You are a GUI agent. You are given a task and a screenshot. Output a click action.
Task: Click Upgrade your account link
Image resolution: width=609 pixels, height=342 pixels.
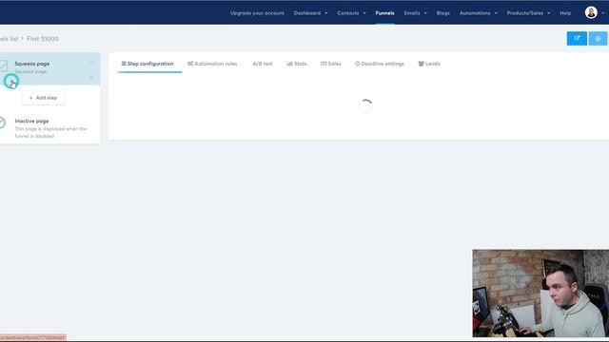tap(257, 13)
